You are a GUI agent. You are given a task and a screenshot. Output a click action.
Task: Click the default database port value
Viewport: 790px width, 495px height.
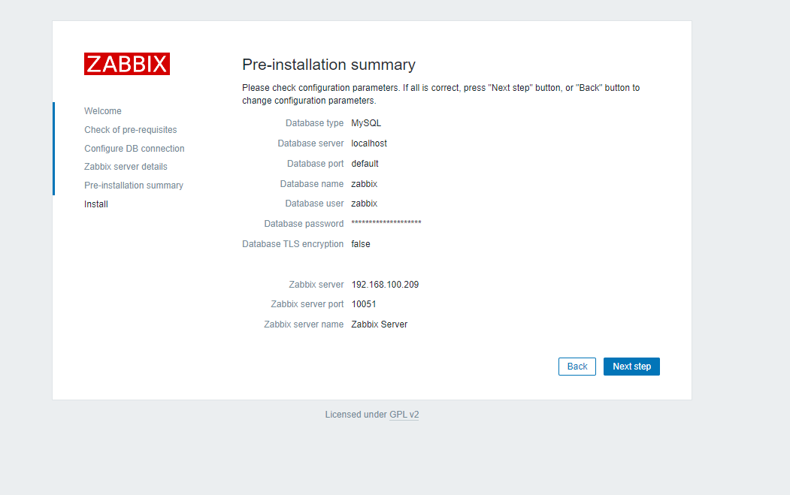coord(365,164)
